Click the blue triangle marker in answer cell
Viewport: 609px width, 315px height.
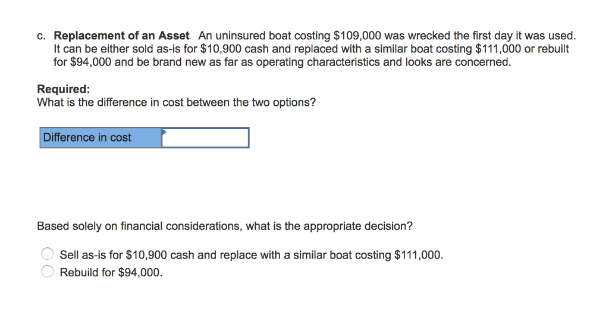pyautogui.click(x=164, y=132)
